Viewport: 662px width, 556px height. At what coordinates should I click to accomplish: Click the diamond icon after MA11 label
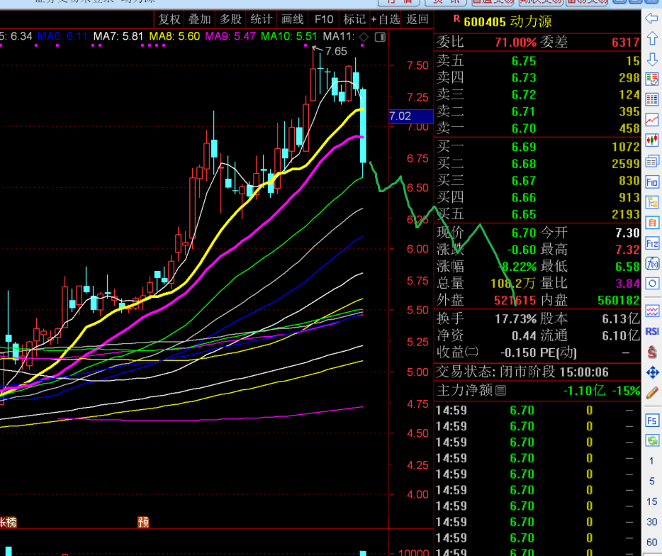coord(363,37)
